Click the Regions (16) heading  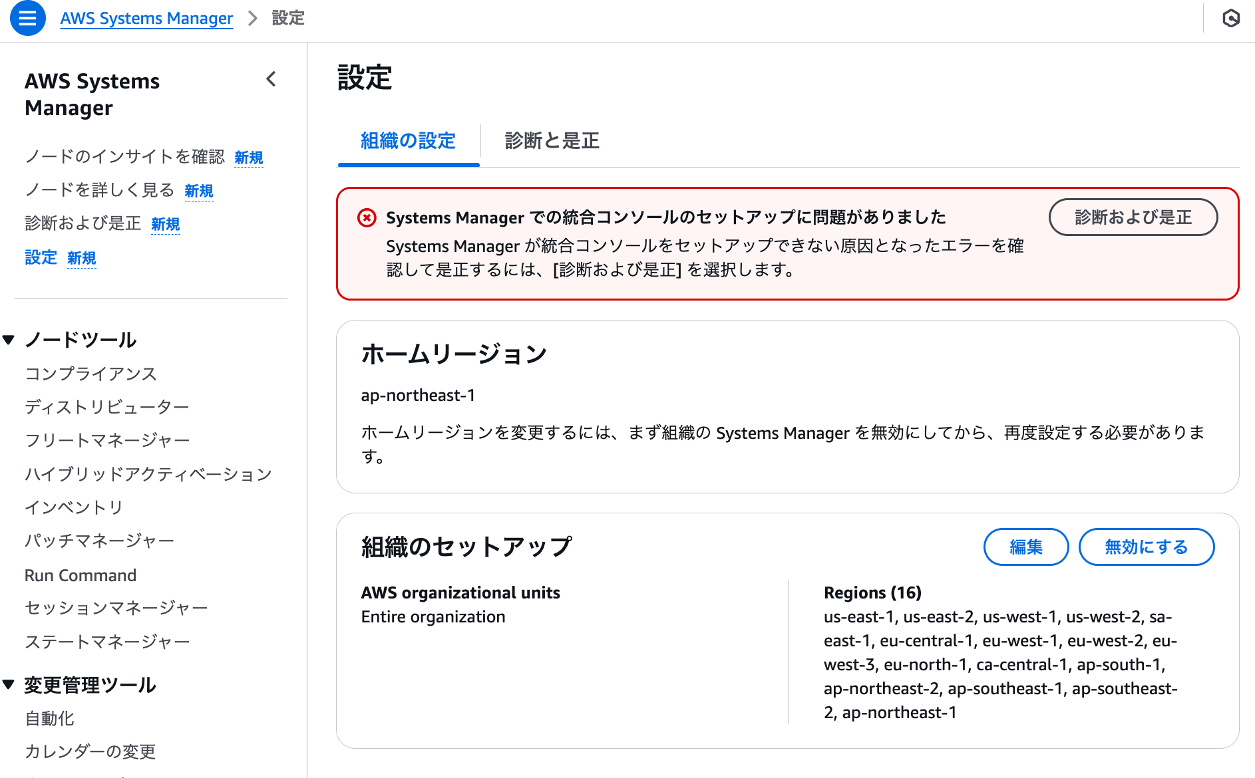pos(872,592)
